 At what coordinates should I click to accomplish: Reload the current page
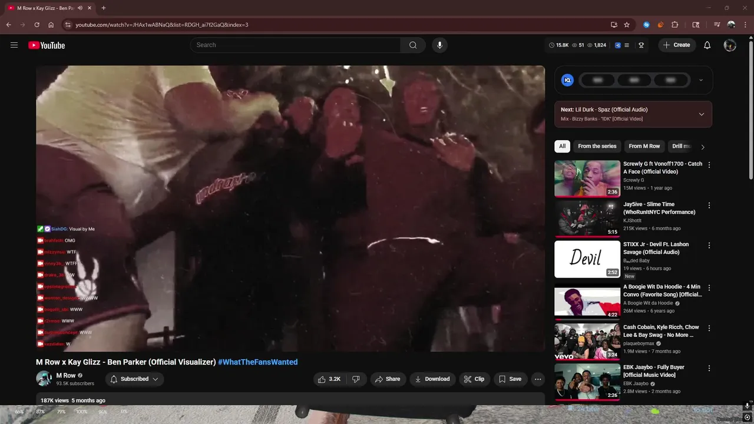pyautogui.click(x=37, y=25)
